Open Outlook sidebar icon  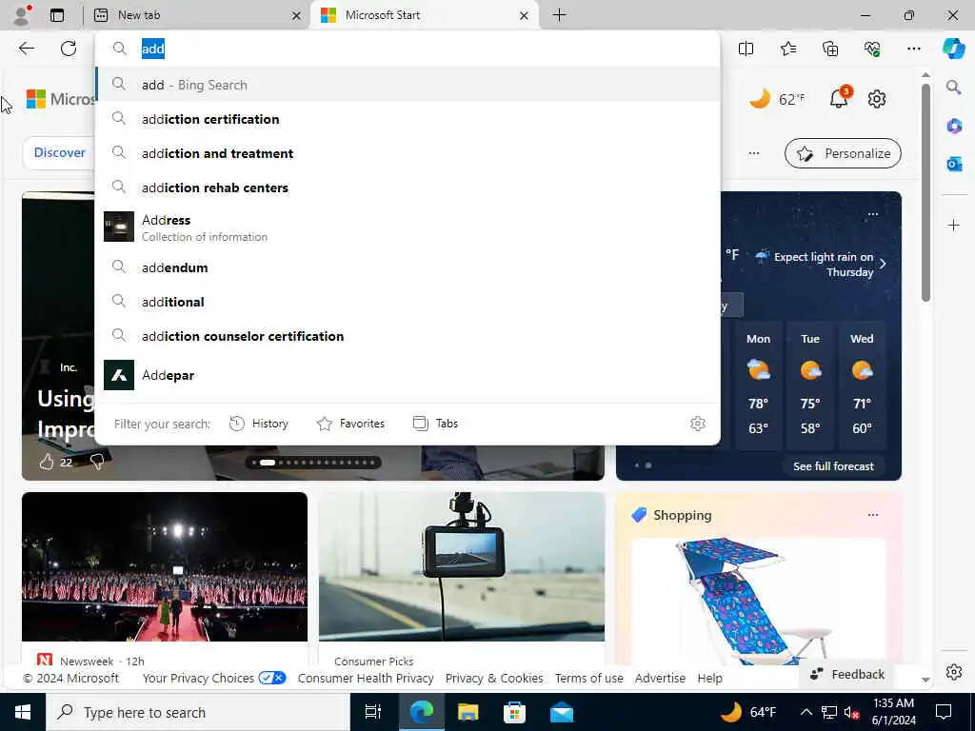point(954,164)
